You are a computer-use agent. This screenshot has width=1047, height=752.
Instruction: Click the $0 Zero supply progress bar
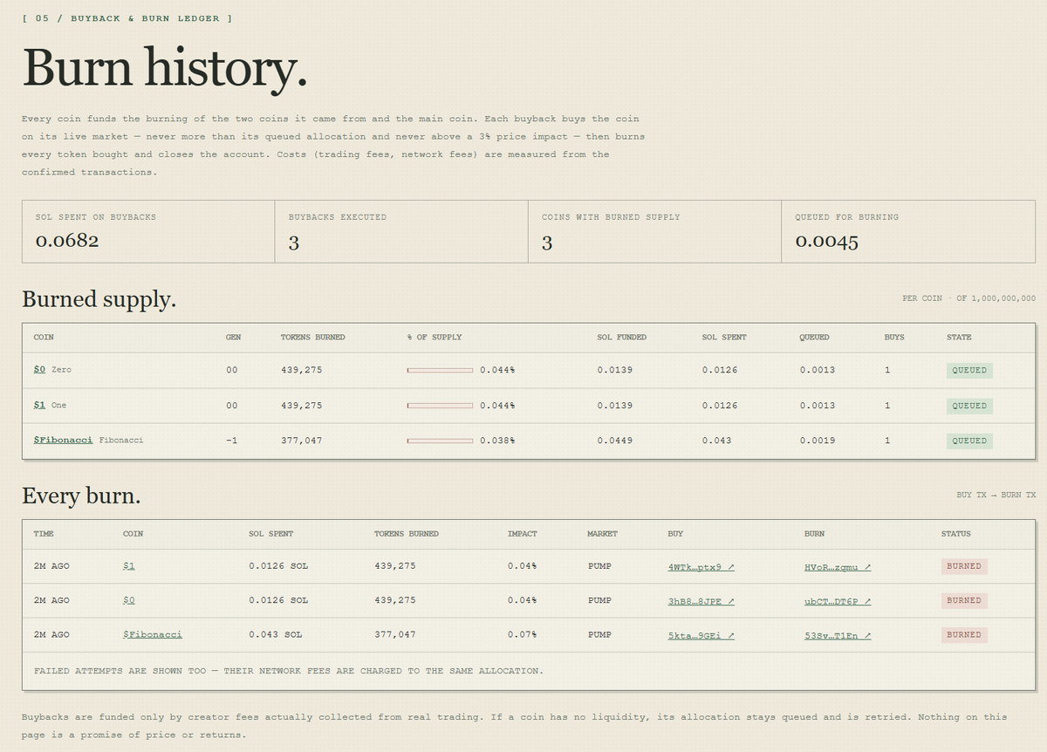(440, 370)
